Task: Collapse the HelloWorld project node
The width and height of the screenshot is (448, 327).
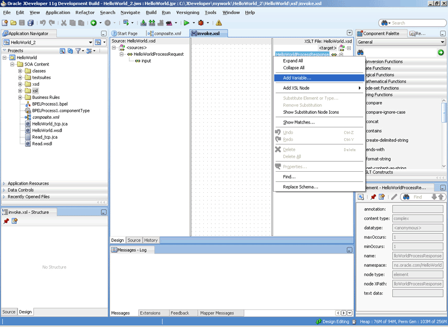Action: tap(5, 58)
